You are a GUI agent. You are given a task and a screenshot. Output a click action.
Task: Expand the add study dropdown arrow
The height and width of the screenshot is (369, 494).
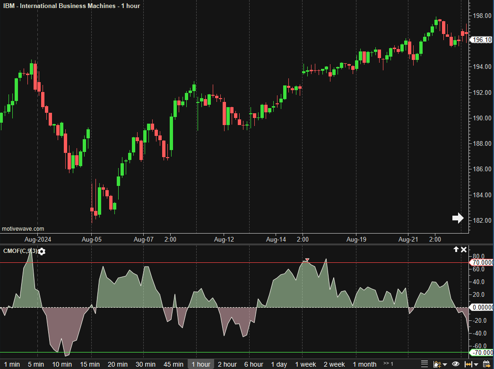coord(445,364)
